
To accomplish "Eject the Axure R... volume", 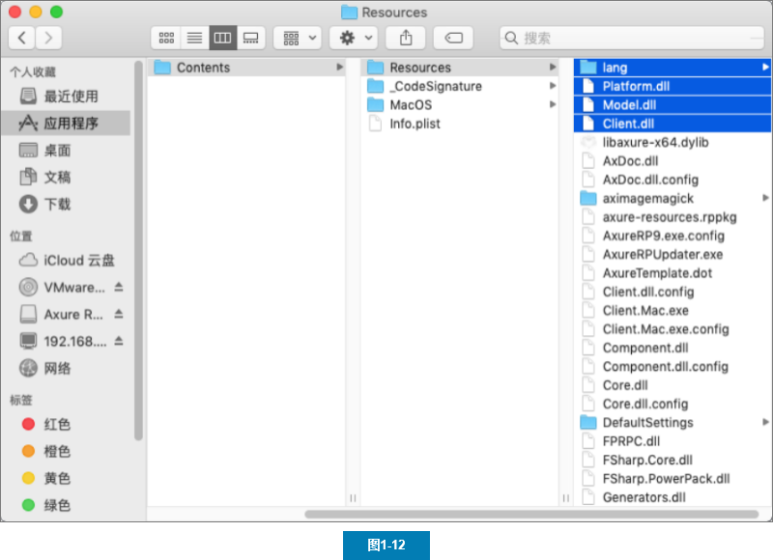I will (119, 314).
